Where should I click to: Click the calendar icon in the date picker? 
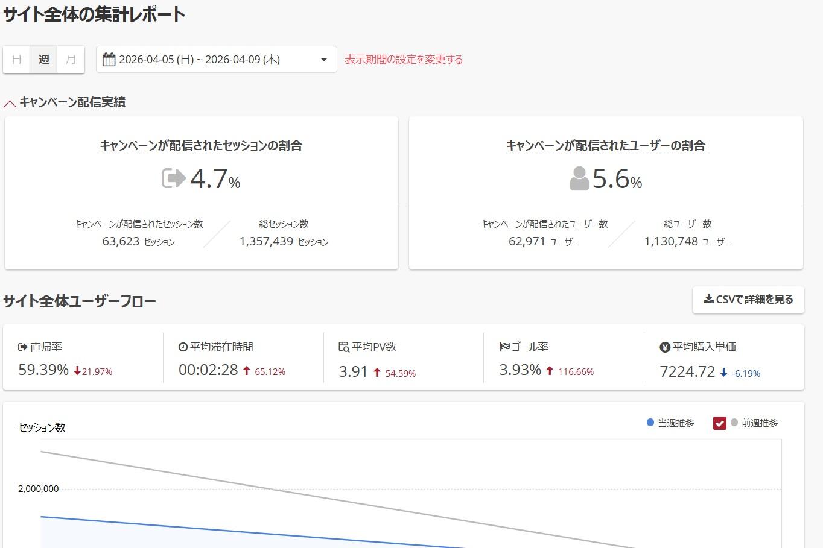109,59
